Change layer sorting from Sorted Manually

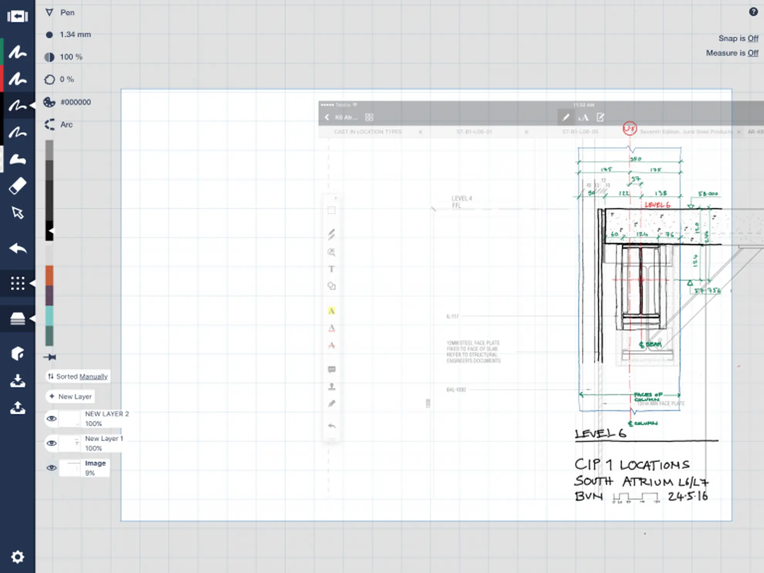78,376
